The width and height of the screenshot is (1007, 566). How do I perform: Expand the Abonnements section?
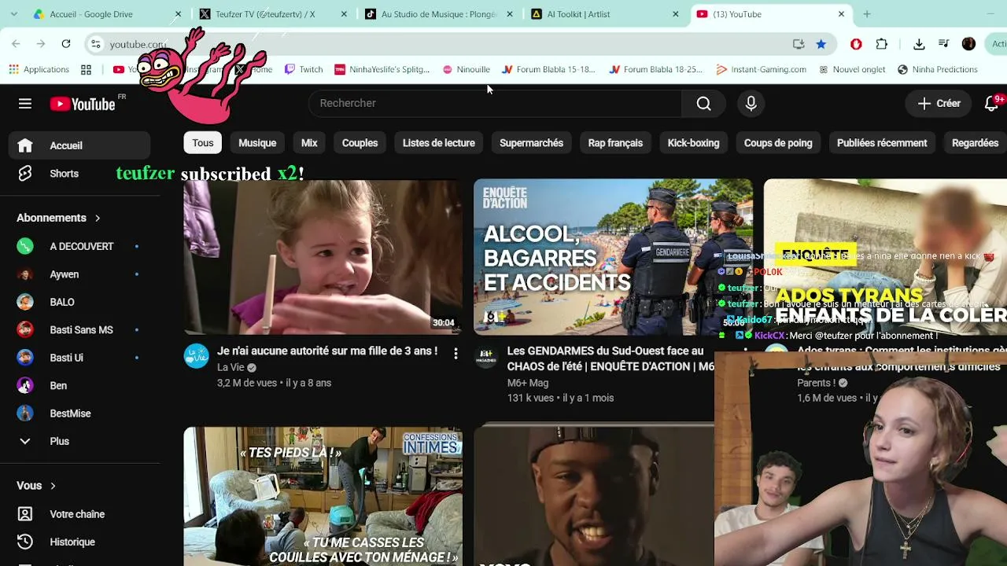coord(59,218)
